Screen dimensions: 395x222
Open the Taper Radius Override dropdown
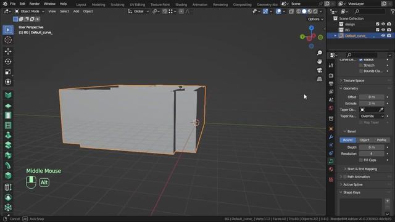pos(372,117)
